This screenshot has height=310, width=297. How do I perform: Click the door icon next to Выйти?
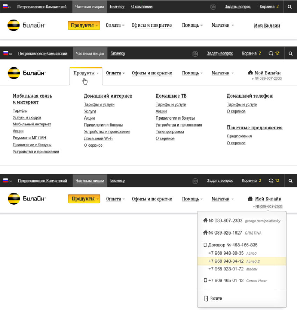[x=206, y=298]
